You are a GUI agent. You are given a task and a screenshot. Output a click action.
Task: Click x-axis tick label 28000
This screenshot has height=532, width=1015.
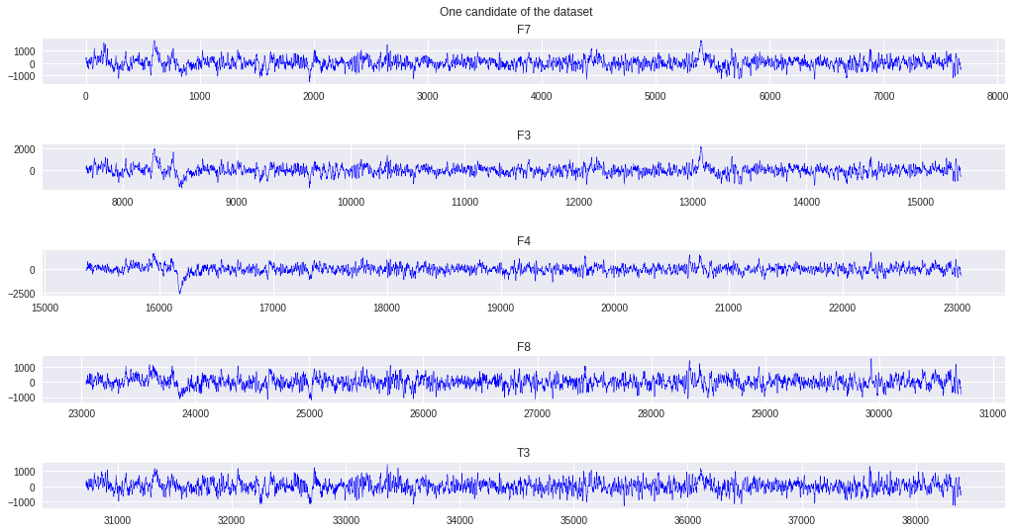[x=651, y=413]
